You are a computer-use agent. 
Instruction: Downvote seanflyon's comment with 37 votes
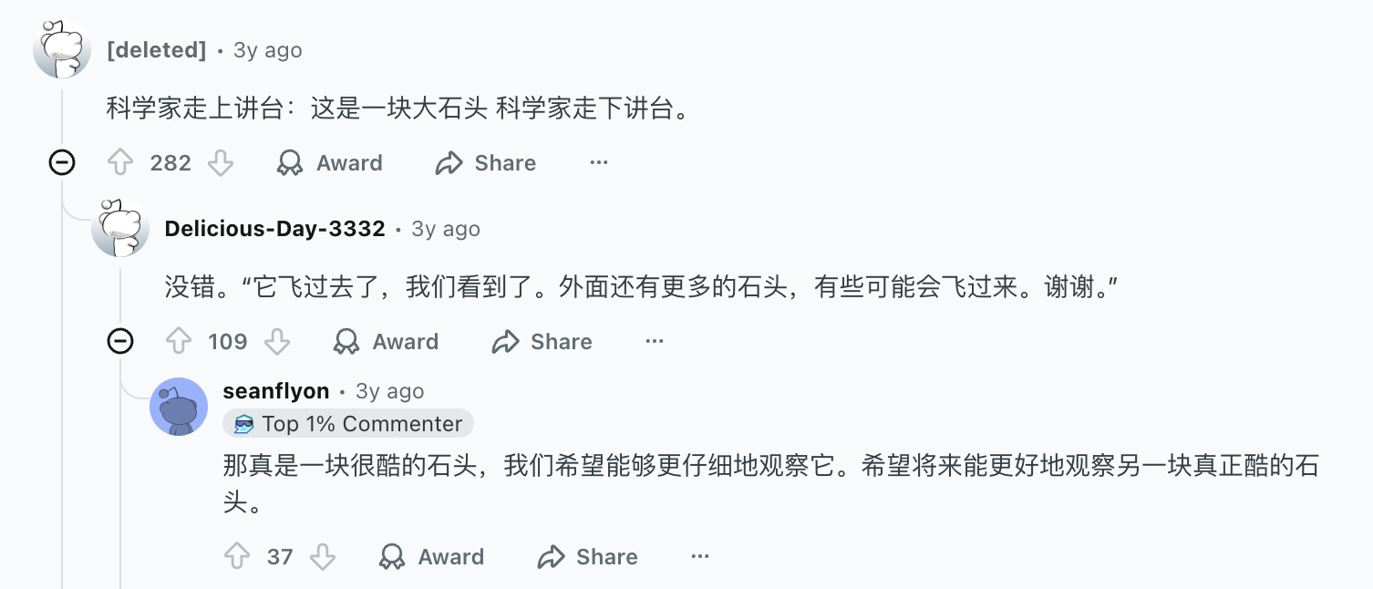(x=323, y=557)
